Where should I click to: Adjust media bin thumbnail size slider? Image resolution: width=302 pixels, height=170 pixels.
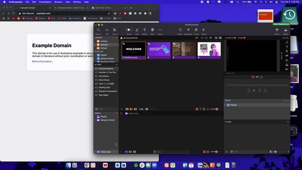216,152
